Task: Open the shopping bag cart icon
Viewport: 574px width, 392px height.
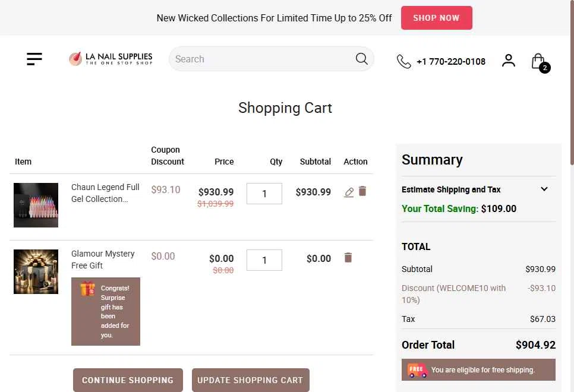Action: tap(540, 62)
